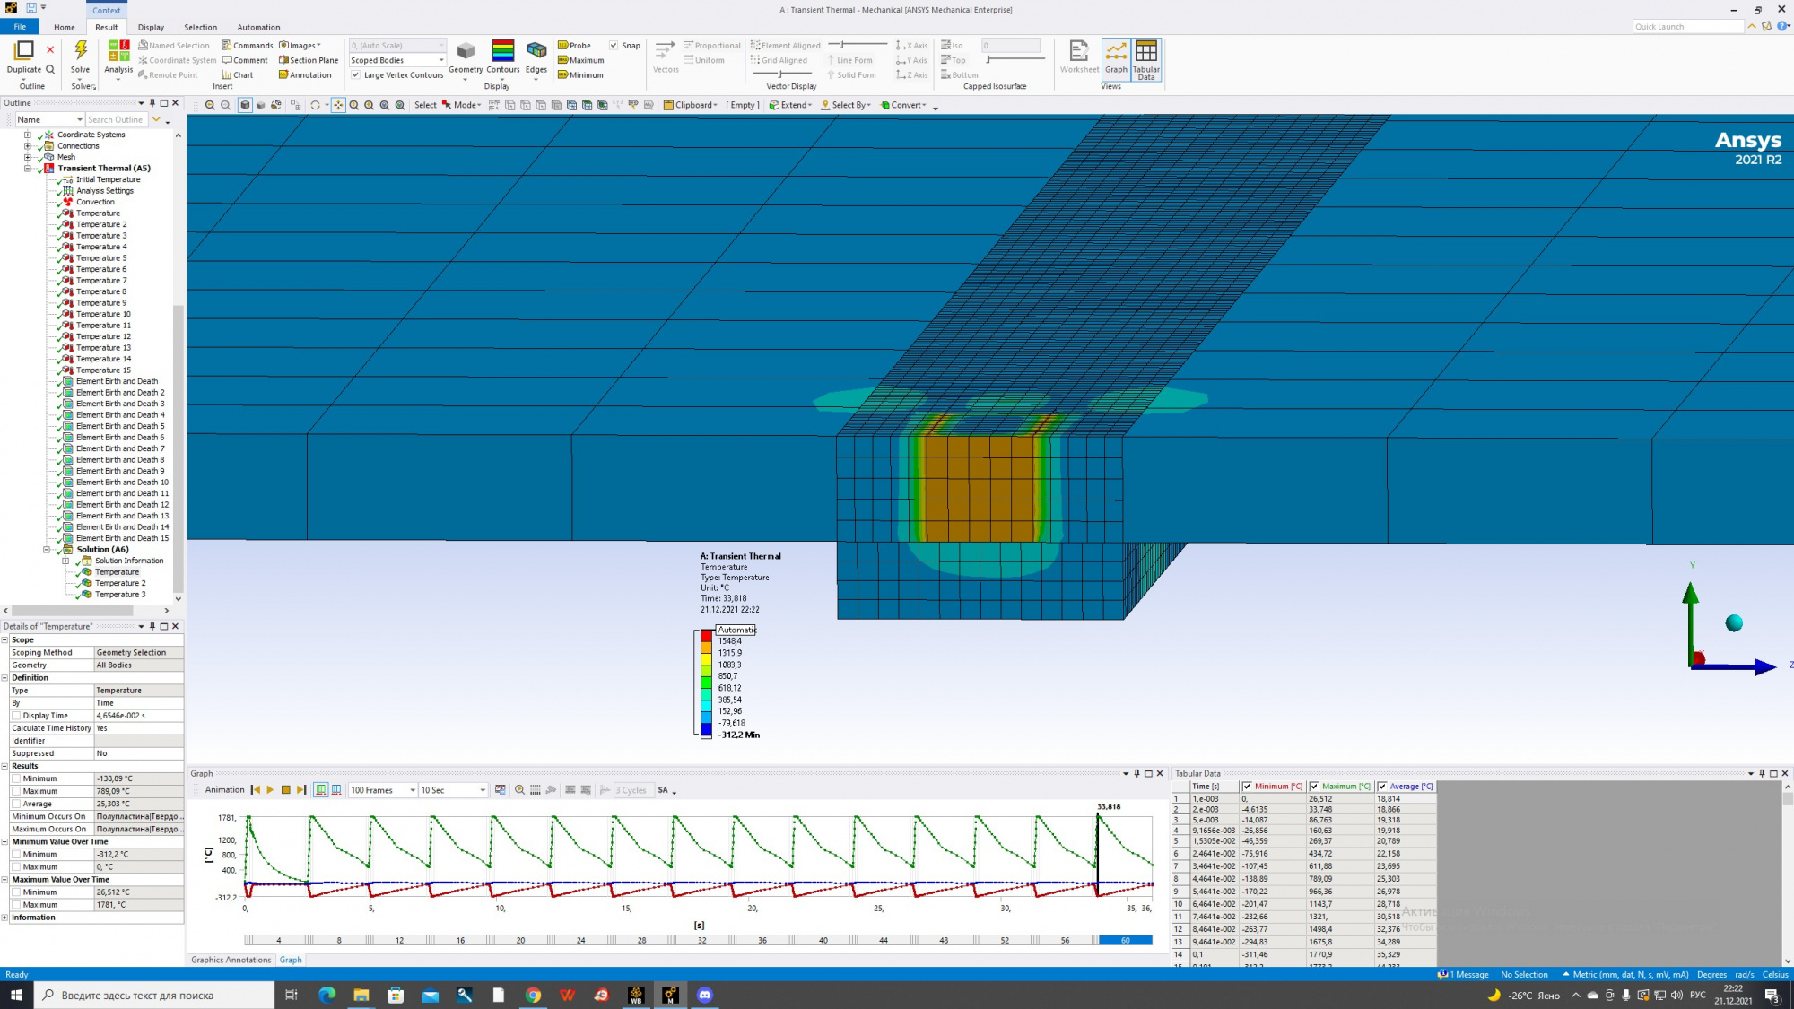
Task: Switch to the Display ribbon tab
Action: coord(151,27)
